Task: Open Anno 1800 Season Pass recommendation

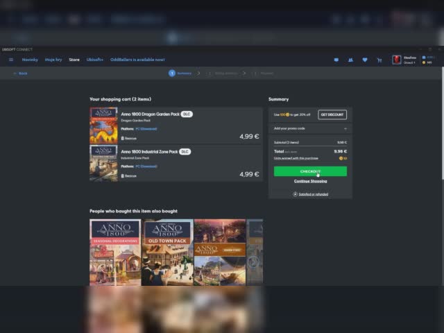Action: 220,252
